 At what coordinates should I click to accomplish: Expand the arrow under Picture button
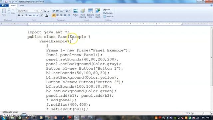tap(76, 17)
